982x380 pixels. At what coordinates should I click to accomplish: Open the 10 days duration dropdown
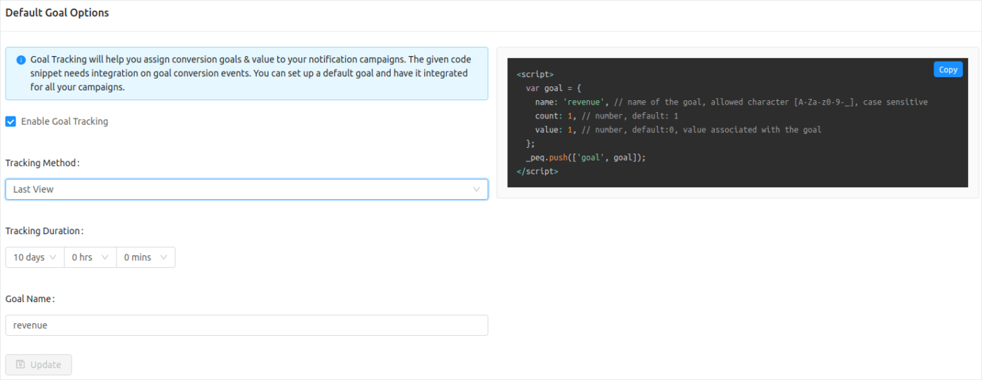coord(34,257)
